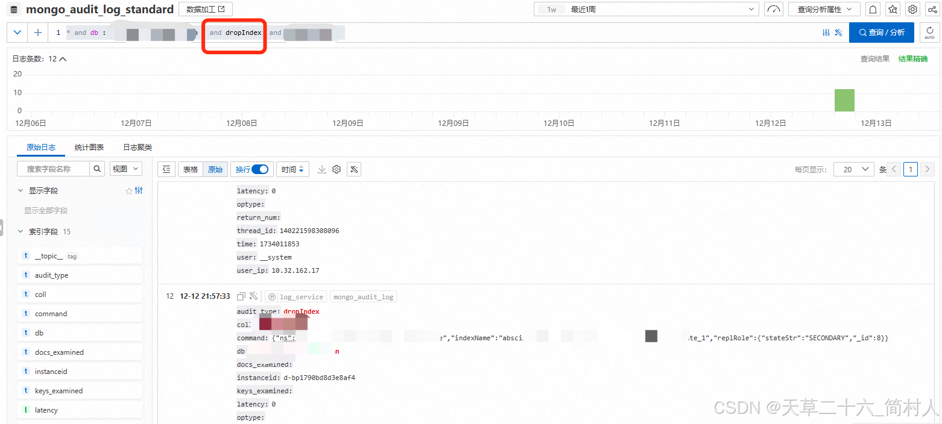942x424 pixels.
Task: Open the 数据加工 data processing button
Action: (206, 9)
